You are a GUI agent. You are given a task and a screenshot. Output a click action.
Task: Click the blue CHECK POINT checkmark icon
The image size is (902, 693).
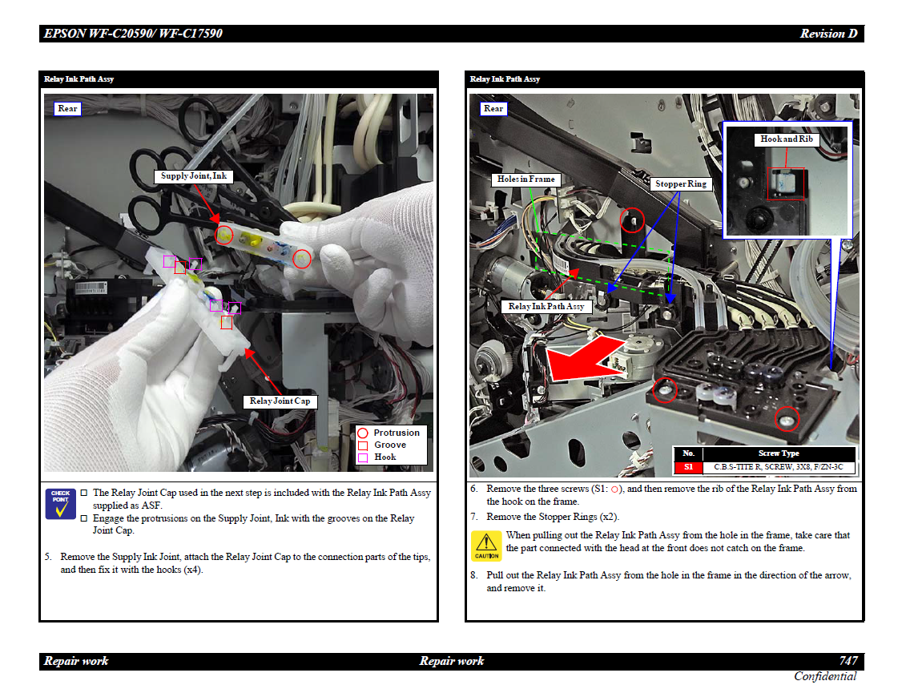[x=61, y=504]
